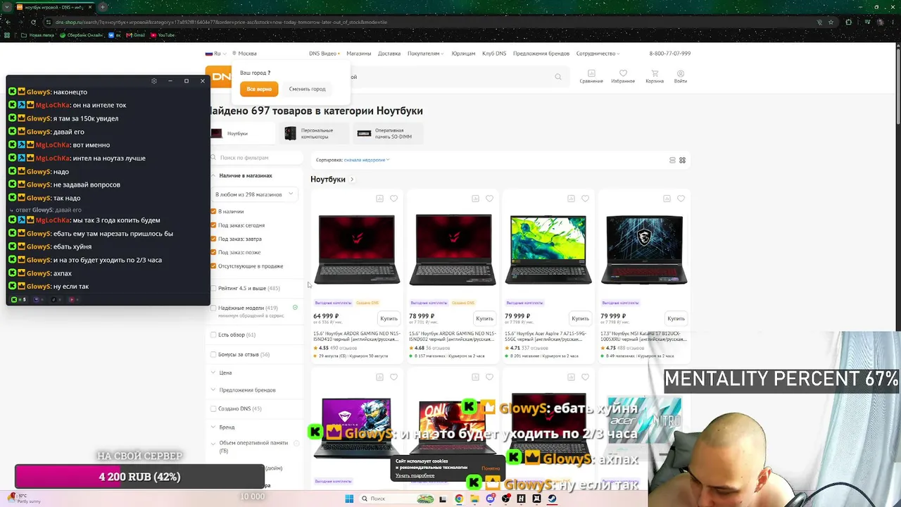
Task: Open a new browser tab with plus
Action: coord(102,7)
